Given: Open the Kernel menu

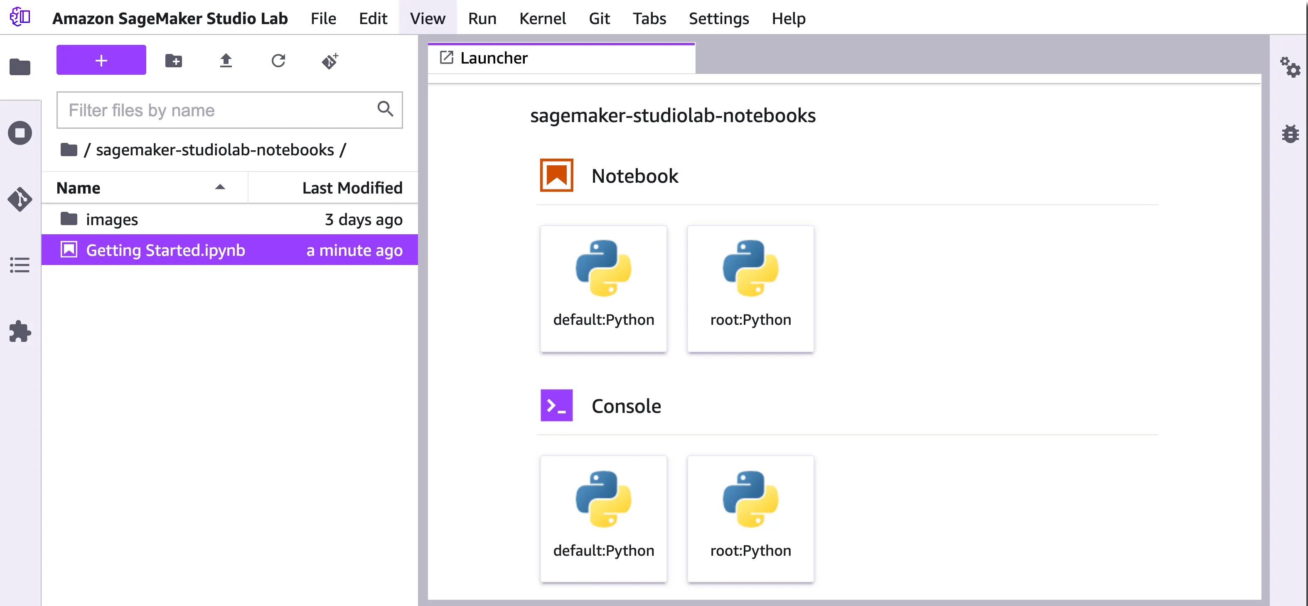Looking at the screenshot, I should coord(542,18).
